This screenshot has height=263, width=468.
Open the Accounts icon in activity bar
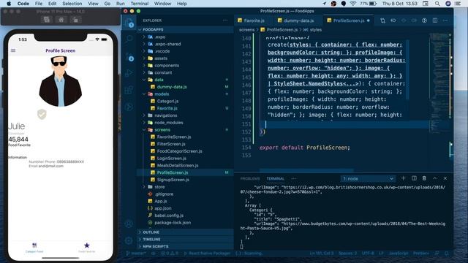129,224
